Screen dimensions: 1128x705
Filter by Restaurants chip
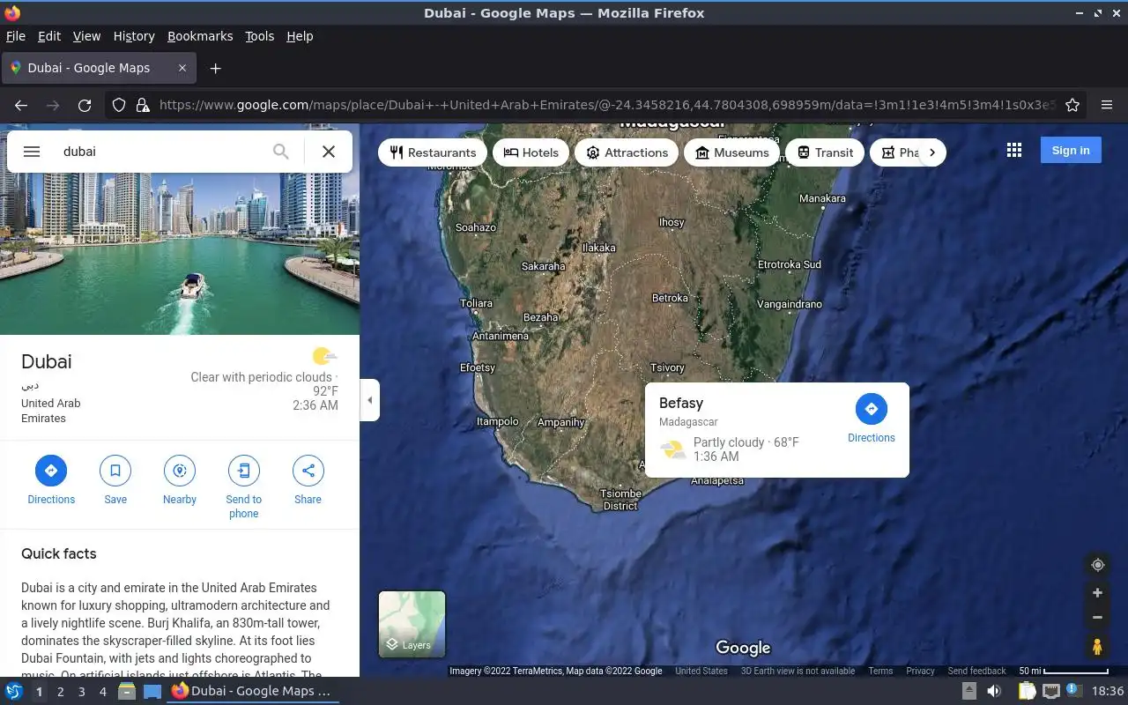pos(433,152)
